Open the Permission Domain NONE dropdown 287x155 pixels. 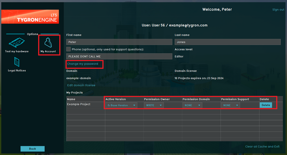(192, 105)
